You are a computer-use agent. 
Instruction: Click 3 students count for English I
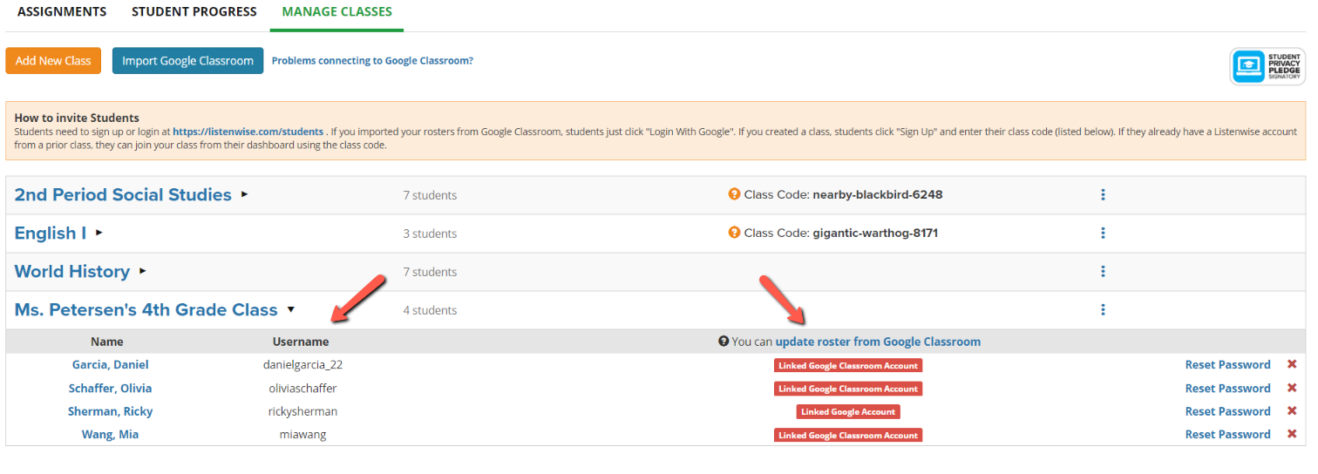430,234
